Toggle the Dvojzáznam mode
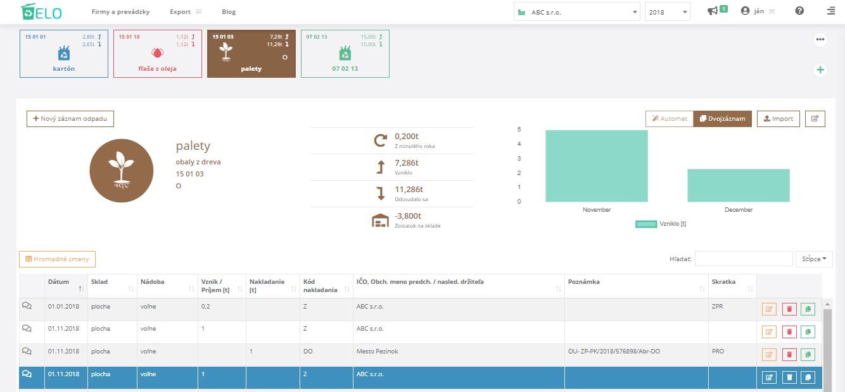 point(723,119)
